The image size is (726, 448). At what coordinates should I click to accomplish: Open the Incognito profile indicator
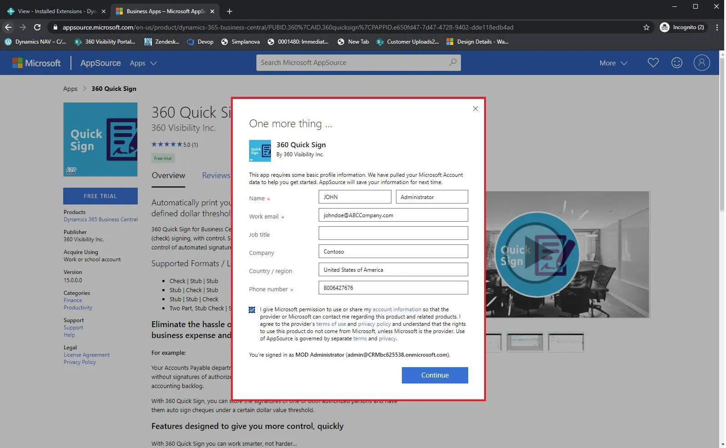(682, 27)
